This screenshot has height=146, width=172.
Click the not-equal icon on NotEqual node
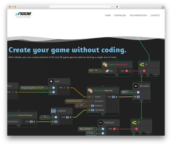[x=100, y=123]
